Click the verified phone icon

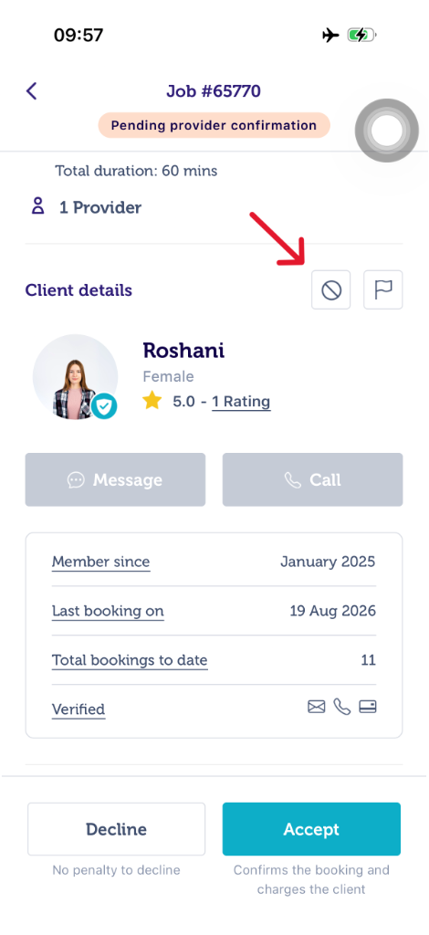pos(342,708)
